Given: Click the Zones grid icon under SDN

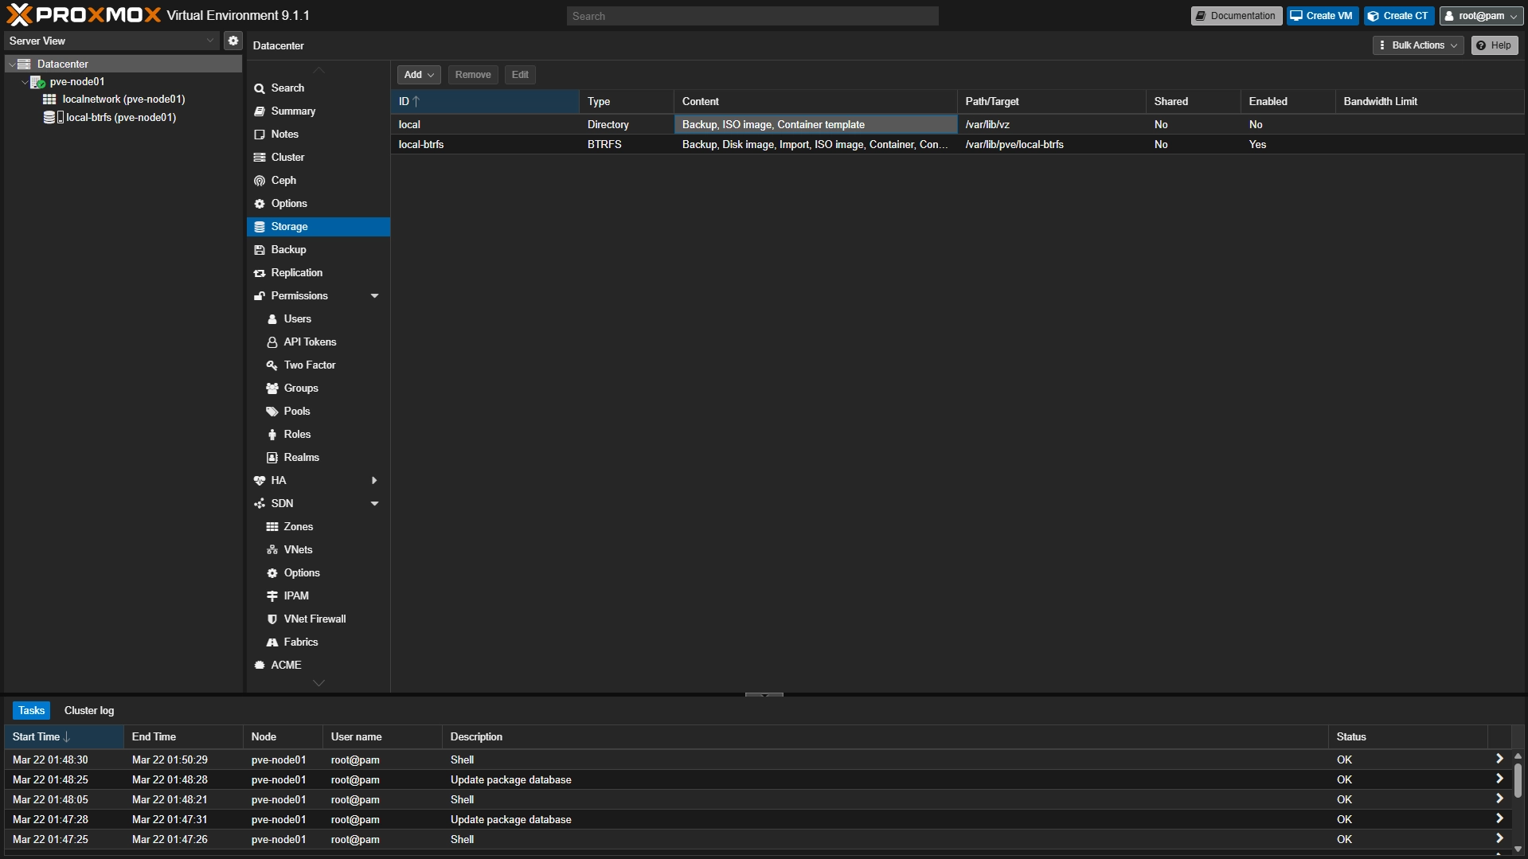Looking at the screenshot, I should (x=272, y=527).
